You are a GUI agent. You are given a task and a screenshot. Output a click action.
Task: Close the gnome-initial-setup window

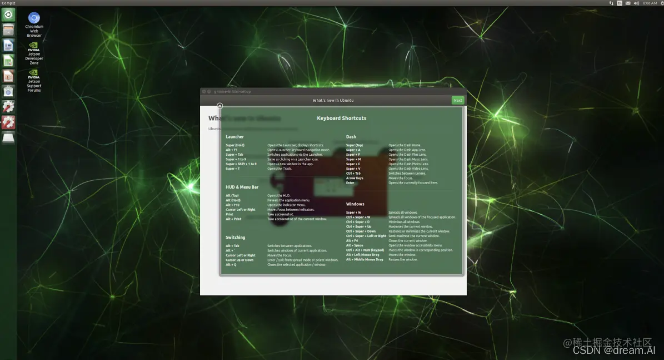tap(204, 92)
